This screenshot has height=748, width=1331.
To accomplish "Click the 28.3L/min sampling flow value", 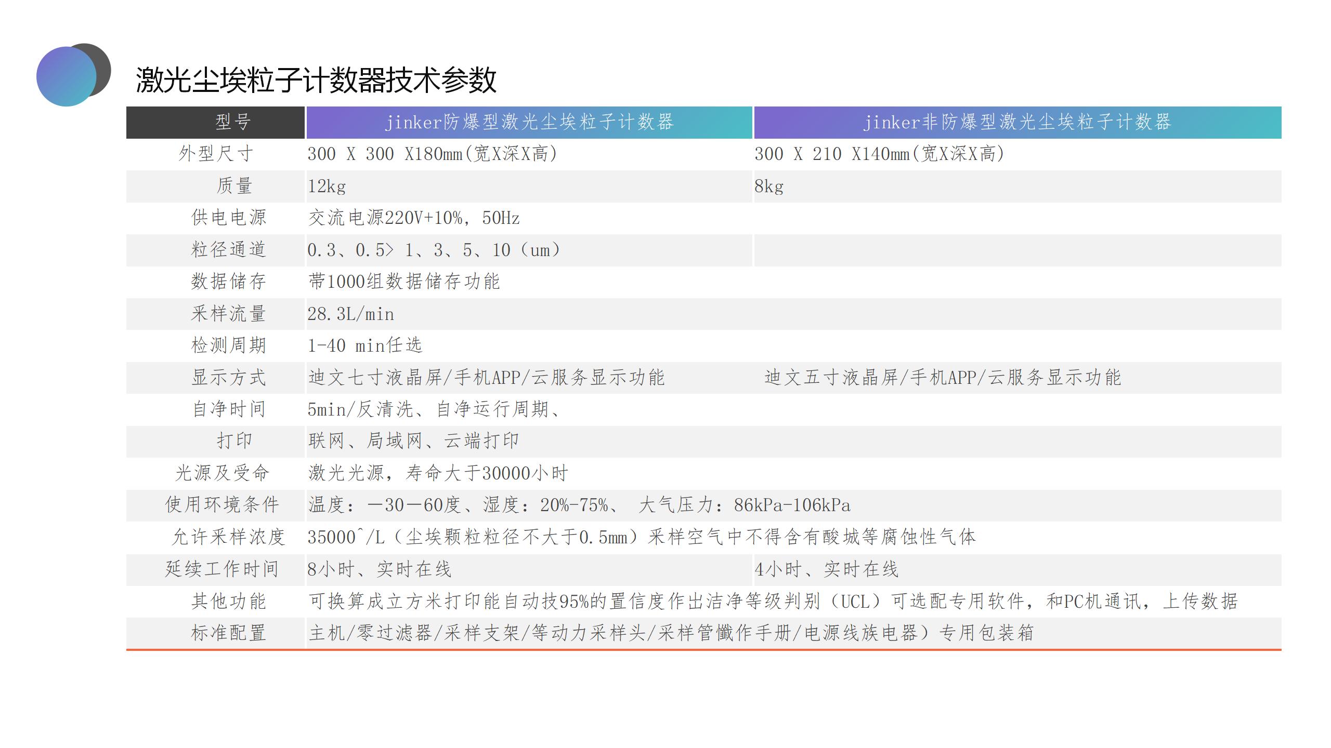I will point(350,314).
